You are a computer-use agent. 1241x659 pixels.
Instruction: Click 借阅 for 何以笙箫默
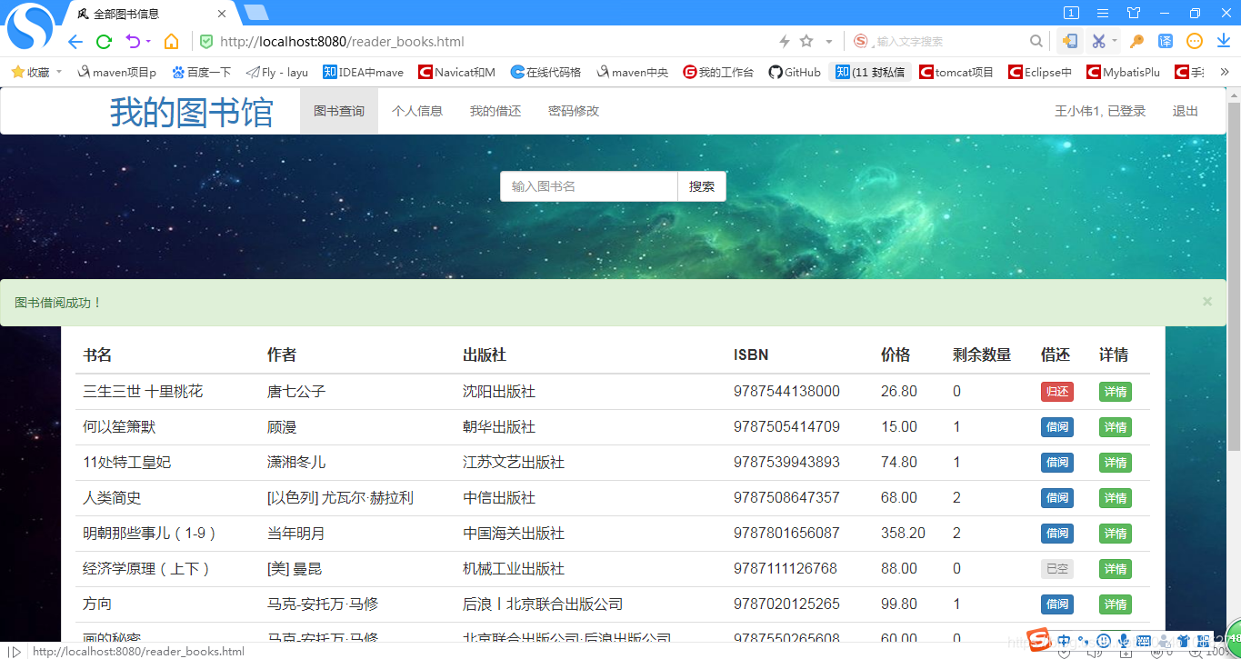click(1057, 427)
